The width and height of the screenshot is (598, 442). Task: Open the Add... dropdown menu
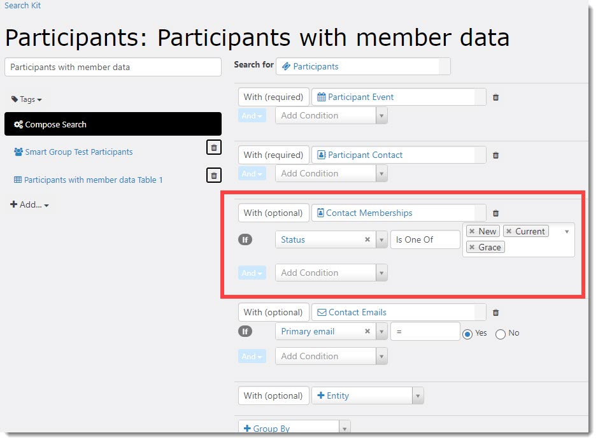pos(29,205)
